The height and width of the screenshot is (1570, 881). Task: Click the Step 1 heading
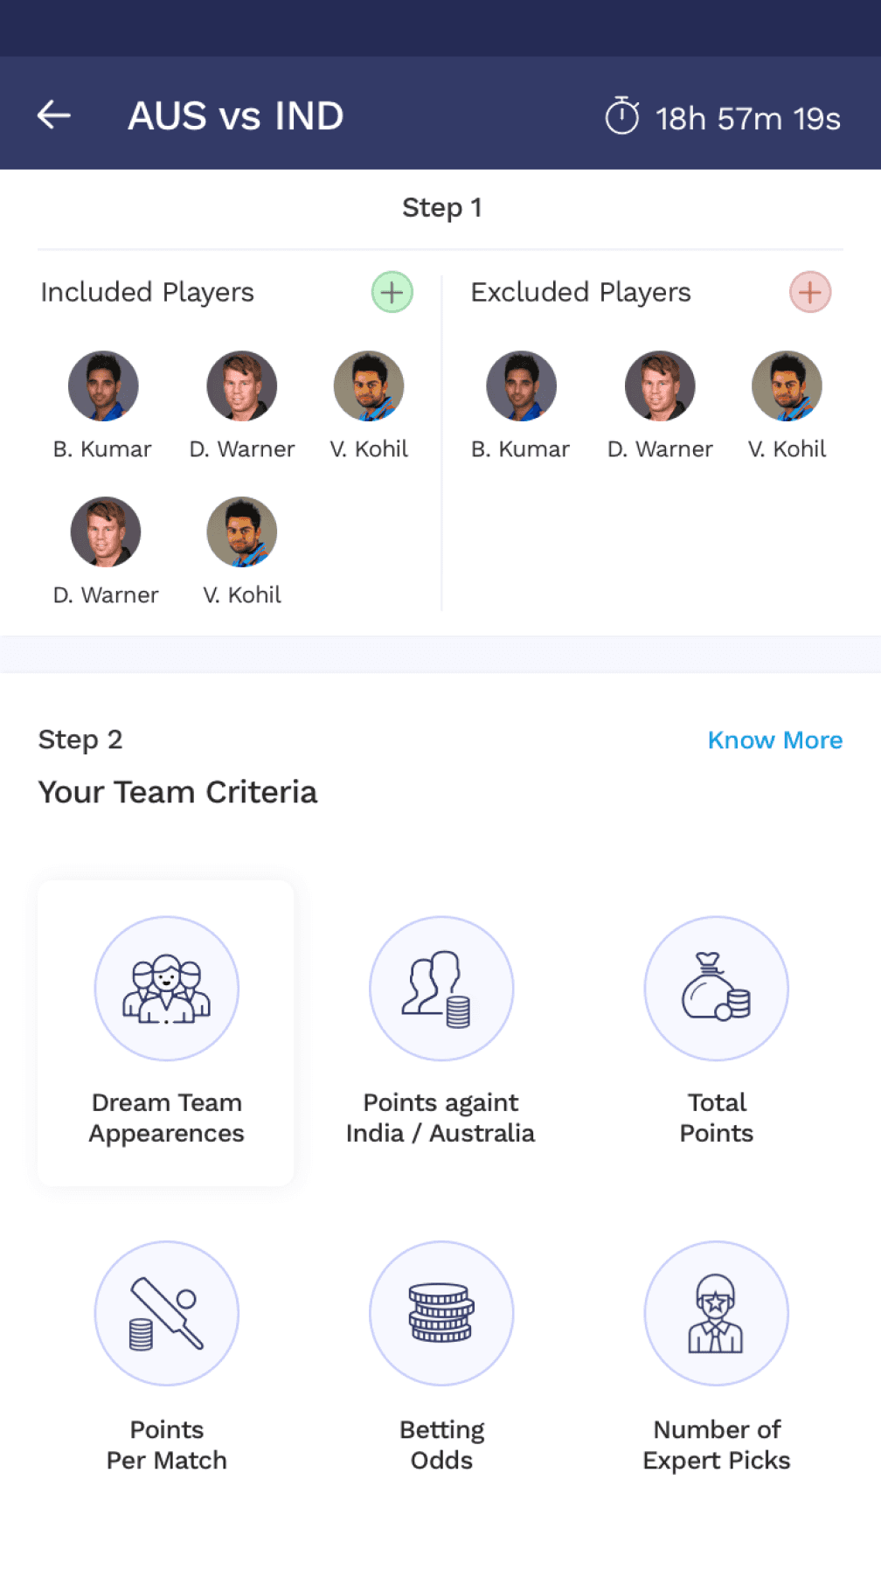coord(441,208)
